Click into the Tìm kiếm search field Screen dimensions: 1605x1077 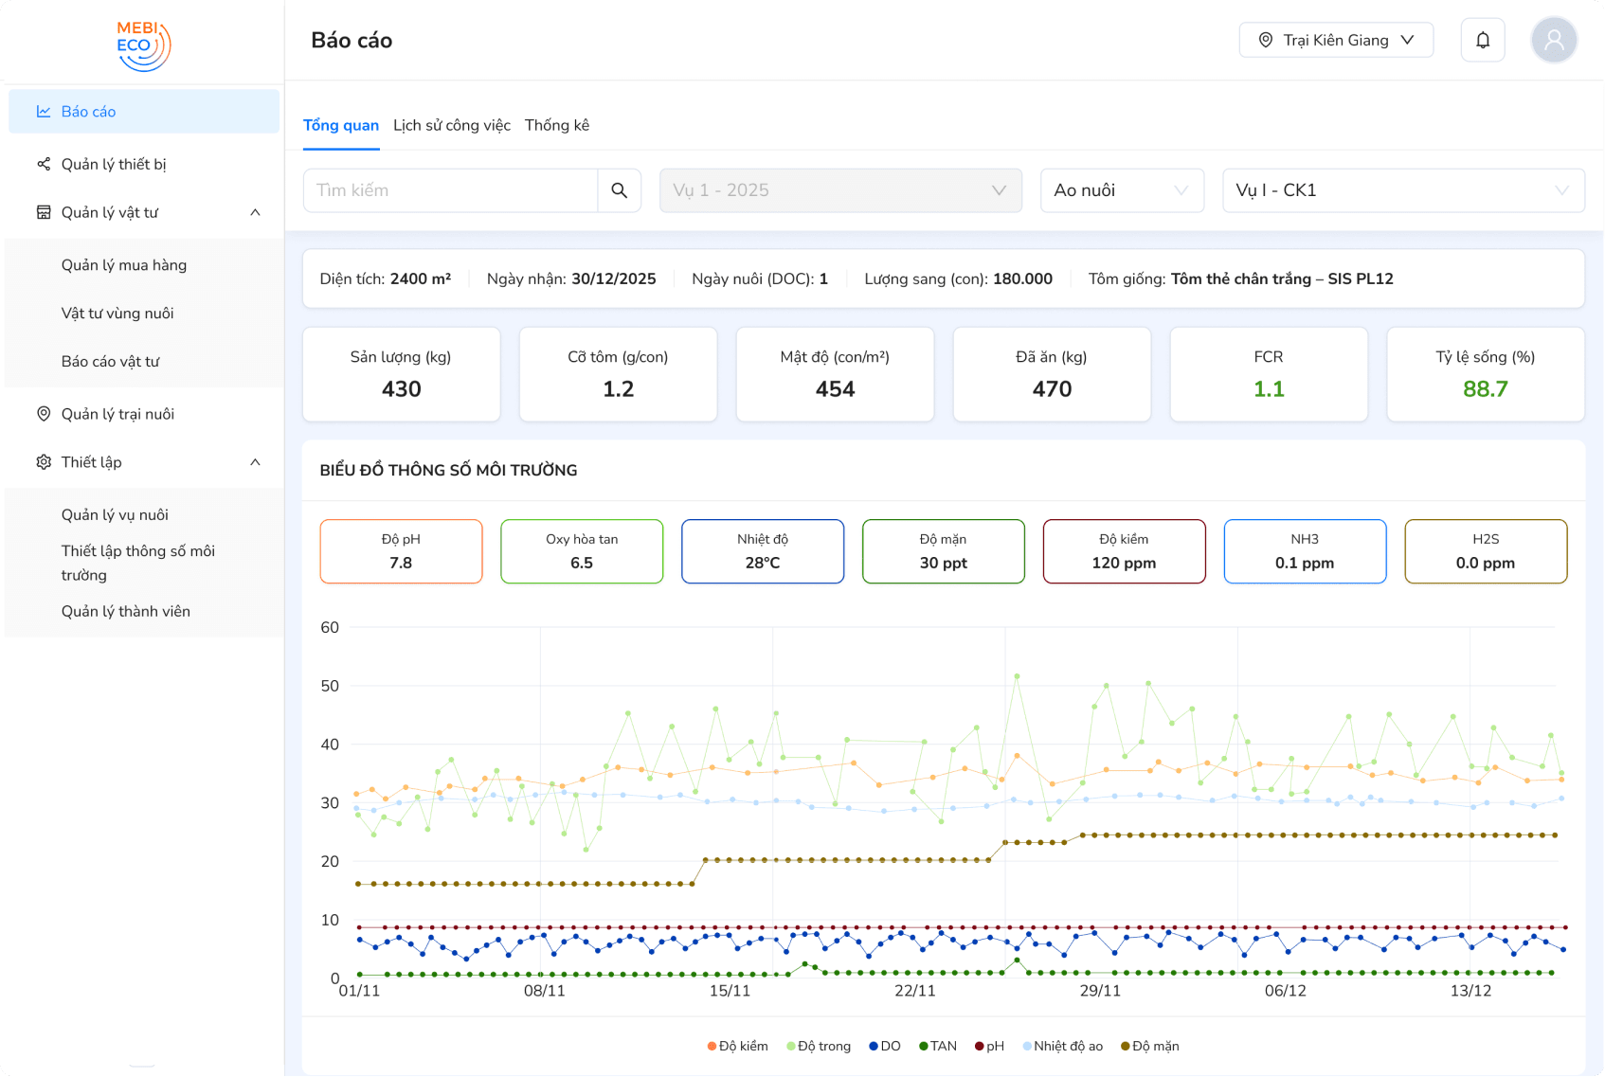tap(450, 190)
